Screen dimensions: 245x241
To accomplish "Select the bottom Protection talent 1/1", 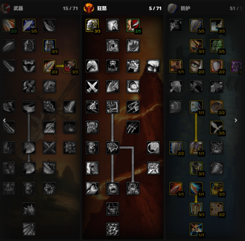I will coord(196,229).
